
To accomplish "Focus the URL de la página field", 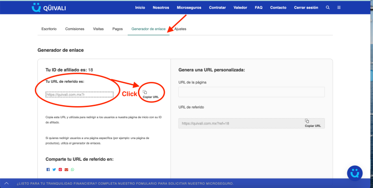I will click(252, 92).
